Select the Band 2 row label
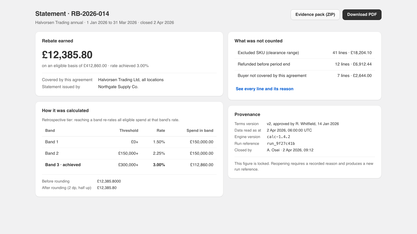 click(52, 153)
